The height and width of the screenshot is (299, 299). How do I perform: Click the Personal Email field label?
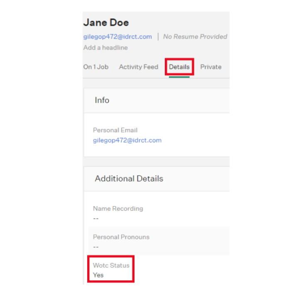(115, 130)
